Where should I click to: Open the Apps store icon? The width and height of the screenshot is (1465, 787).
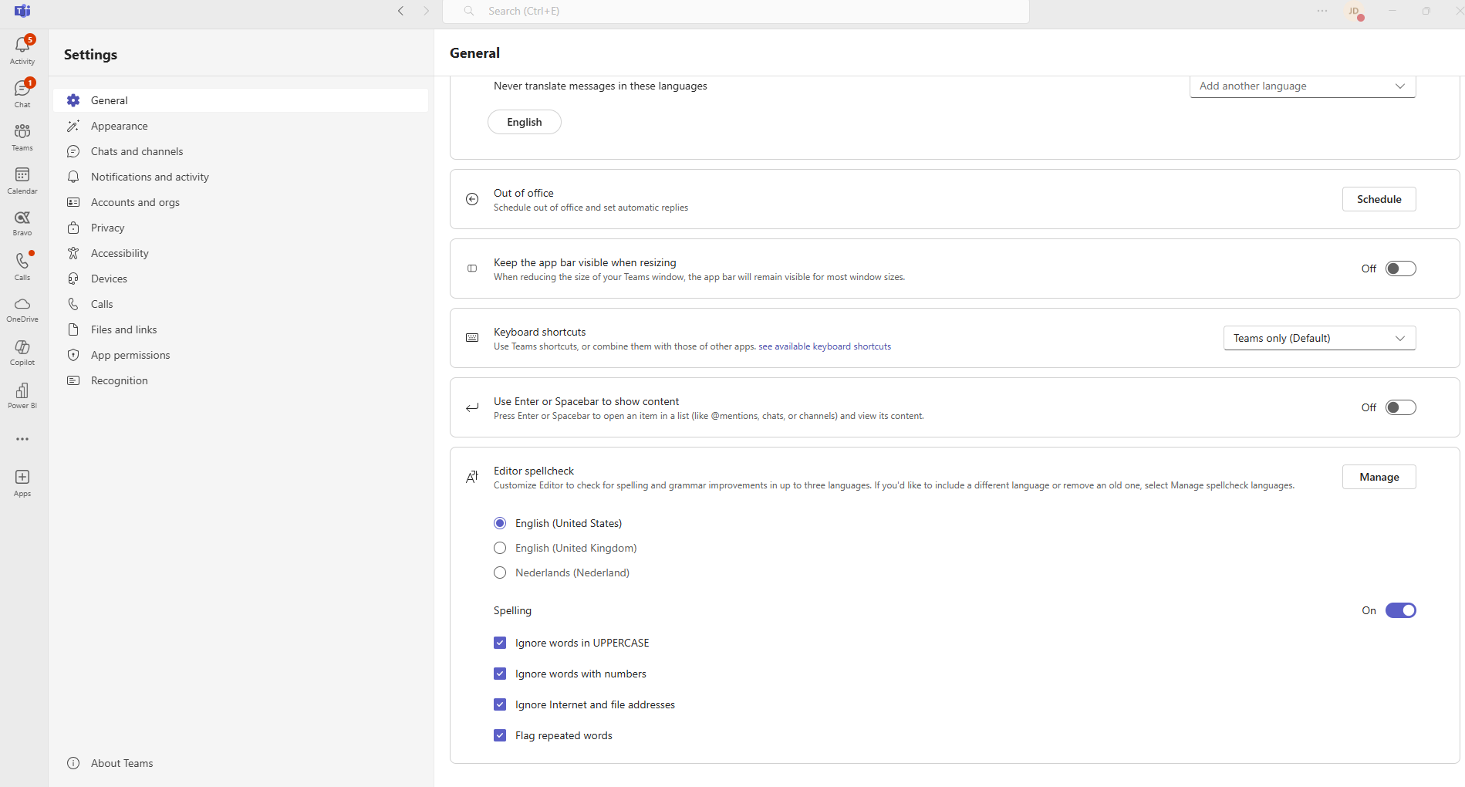pyautogui.click(x=22, y=482)
